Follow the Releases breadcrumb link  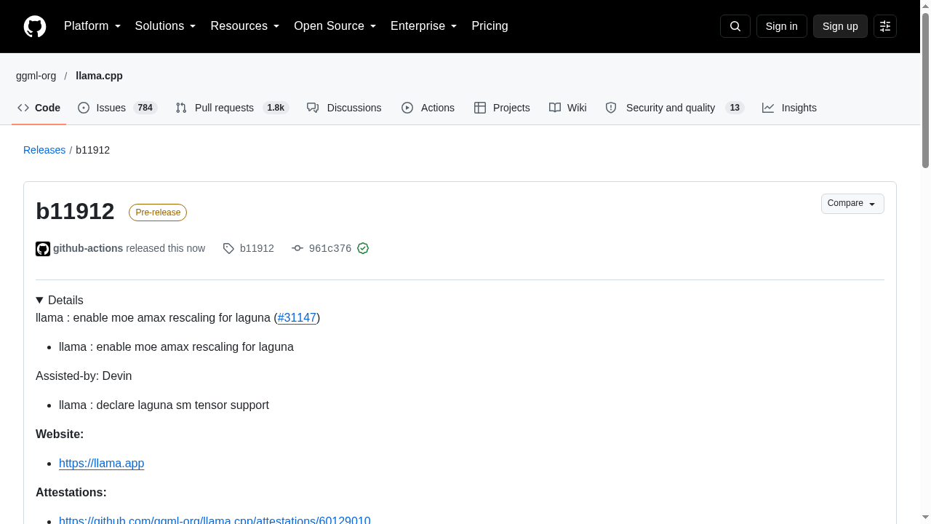tap(44, 150)
